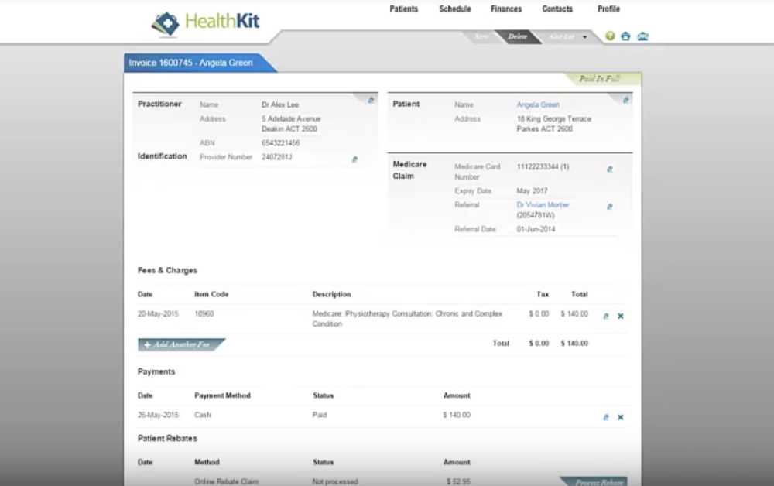The height and width of the screenshot is (486, 774).
Task: Delete the 26-May-2015 Cash payment
Action: click(x=621, y=417)
